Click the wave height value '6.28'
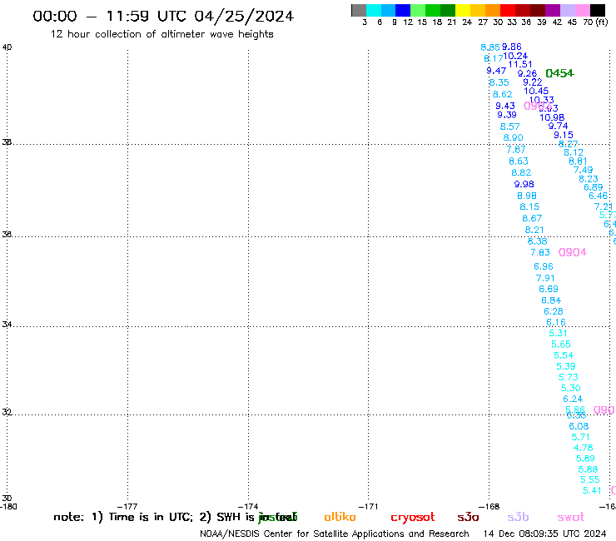 554,311
